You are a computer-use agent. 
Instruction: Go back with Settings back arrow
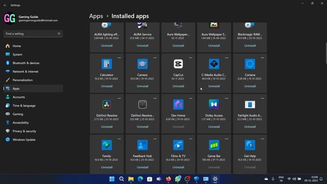(5, 5)
